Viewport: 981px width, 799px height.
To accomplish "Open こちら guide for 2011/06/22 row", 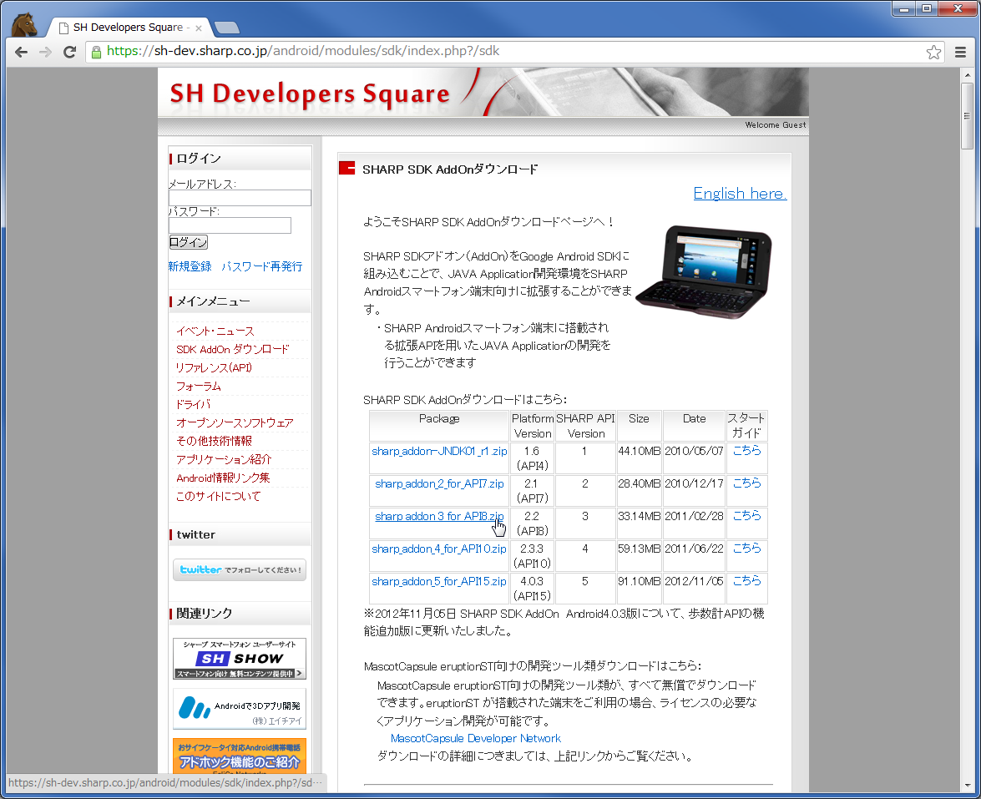I will pyautogui.click(x=747, y=548).
